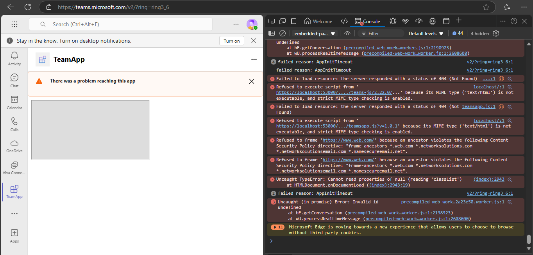Open Calendar in the Teams sidebar
The image size is (533, 255).
click(x=14, y=102)
